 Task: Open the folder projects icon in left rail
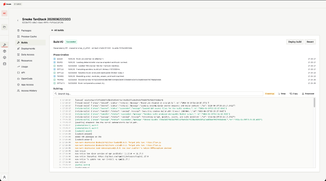(x=4, y=27)
